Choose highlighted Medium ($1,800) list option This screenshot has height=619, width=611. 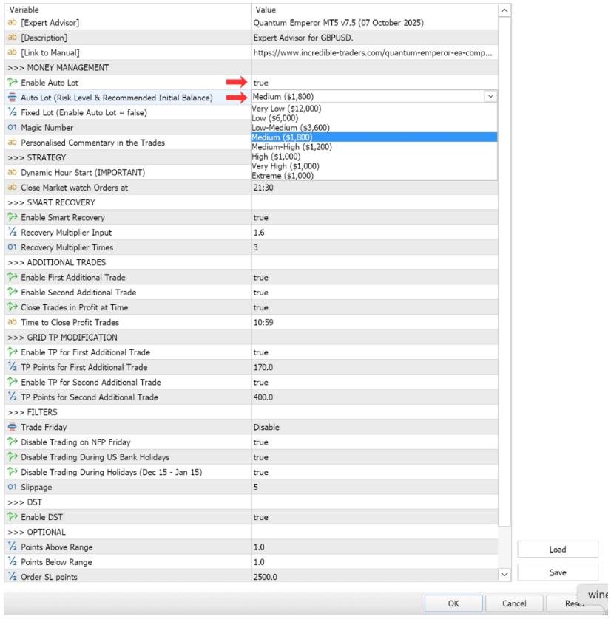(374, 137)
